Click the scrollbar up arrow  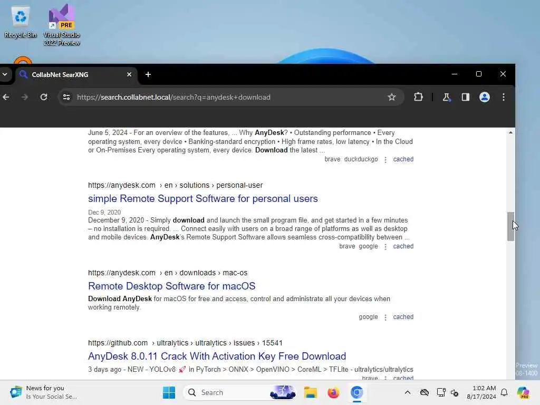pos(510,132)
